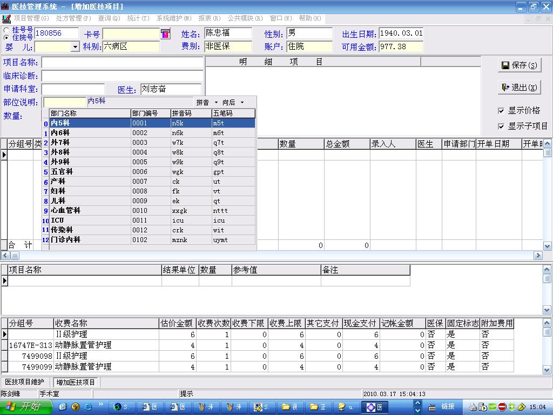Click the printer icon in system tray
The image size is (553, 415).
473,407
